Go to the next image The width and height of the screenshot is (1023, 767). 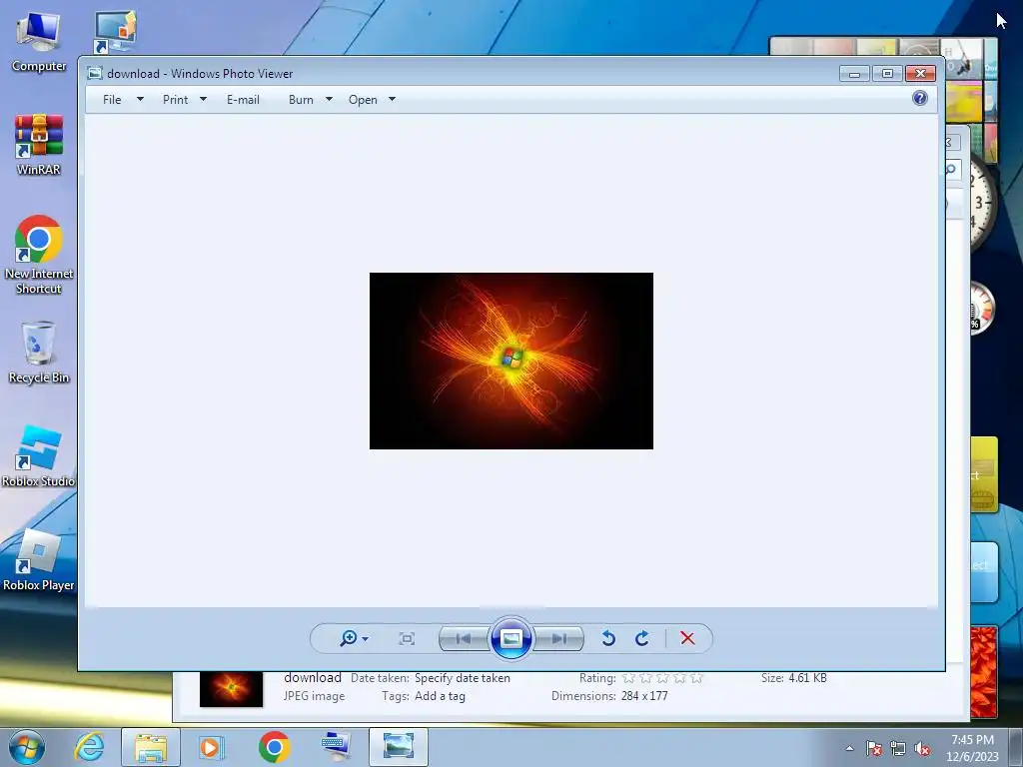(559, 638)
